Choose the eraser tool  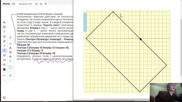10,57
